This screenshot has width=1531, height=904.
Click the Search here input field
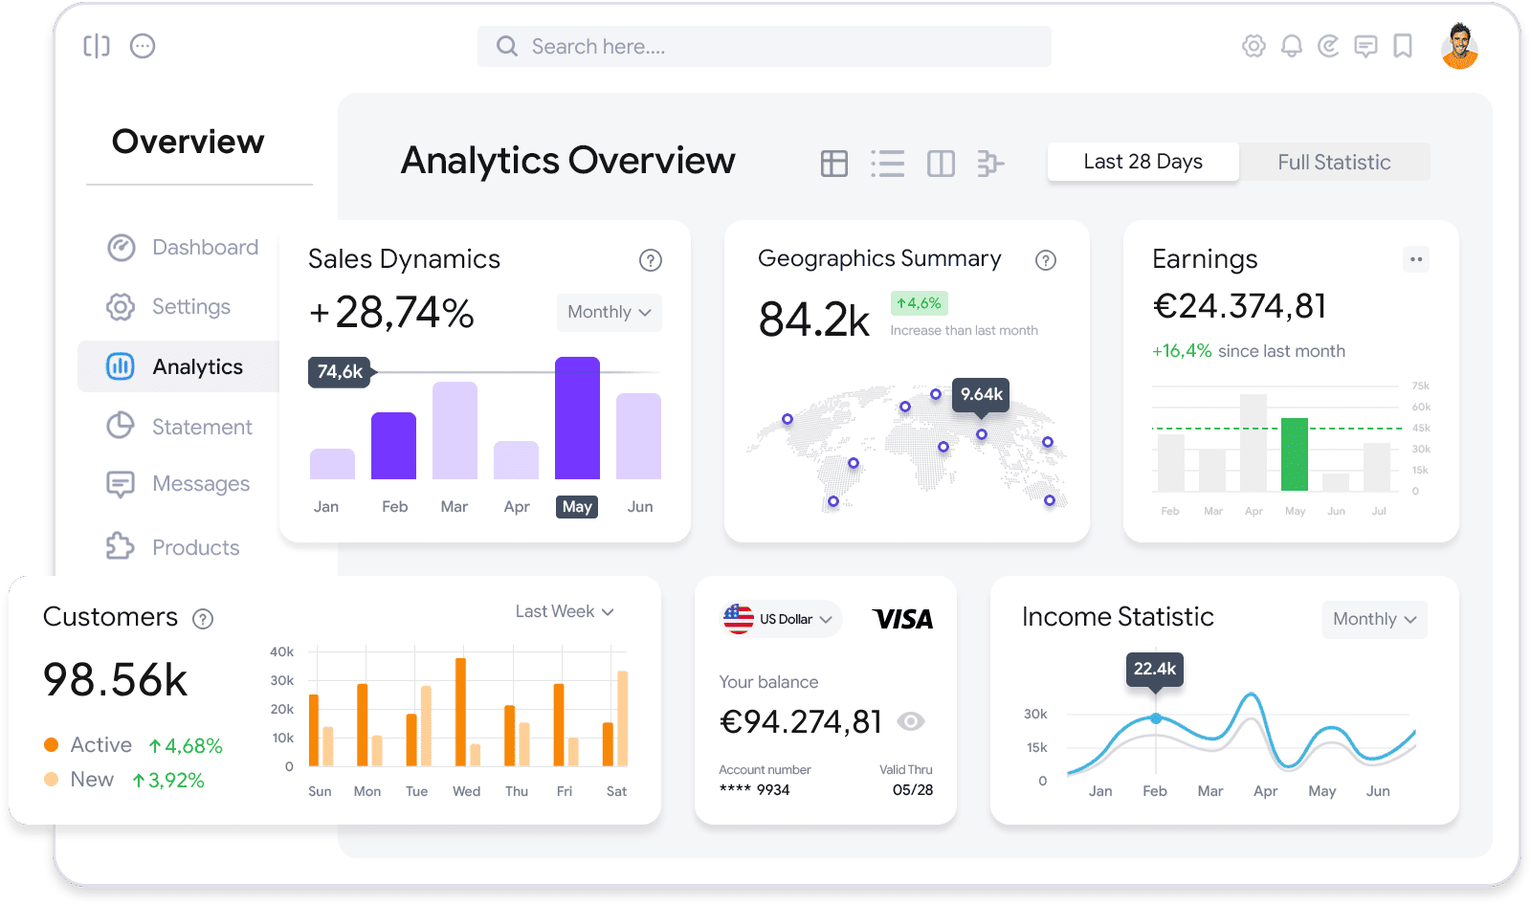764,47
